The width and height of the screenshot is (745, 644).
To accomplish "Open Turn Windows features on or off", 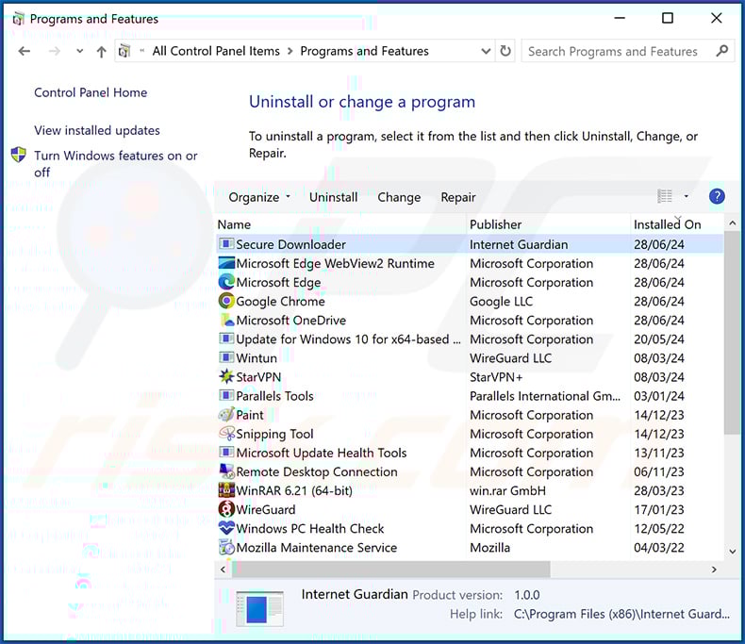I will click(116, 163).
